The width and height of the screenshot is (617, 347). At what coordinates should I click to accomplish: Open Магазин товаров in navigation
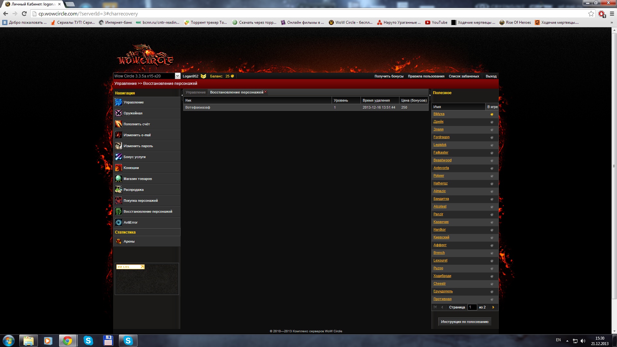coord(138,179)
